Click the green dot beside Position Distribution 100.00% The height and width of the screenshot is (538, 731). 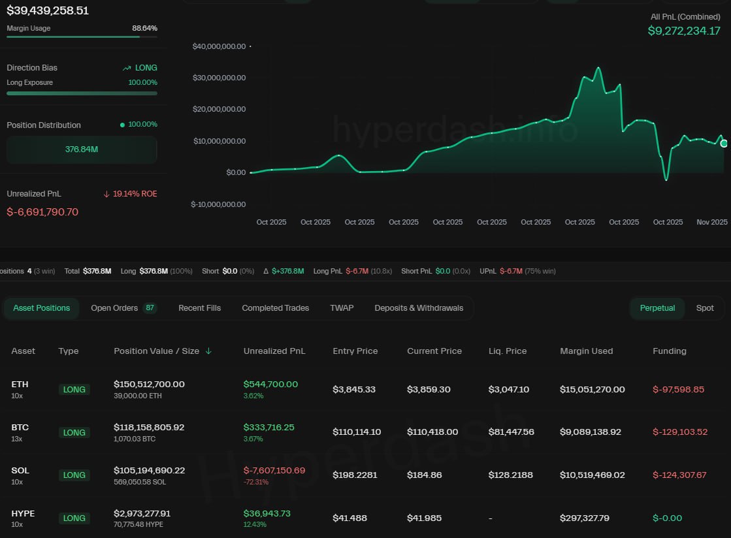pyautogui.click(x=122, y=125)
